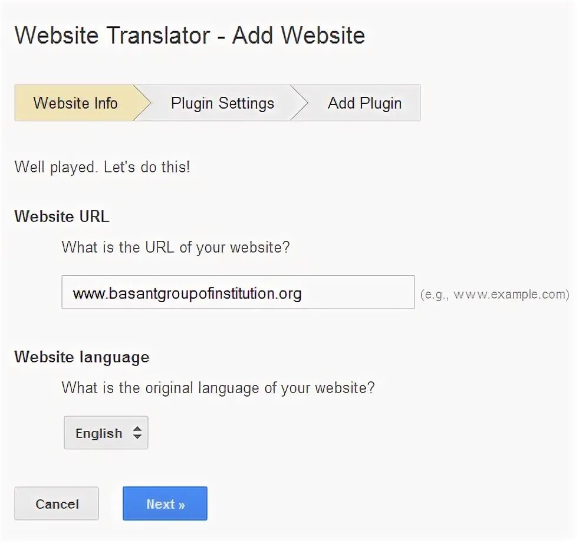Go to the Plugin Settings step
The image size is (579, 543).
point(222,103)
